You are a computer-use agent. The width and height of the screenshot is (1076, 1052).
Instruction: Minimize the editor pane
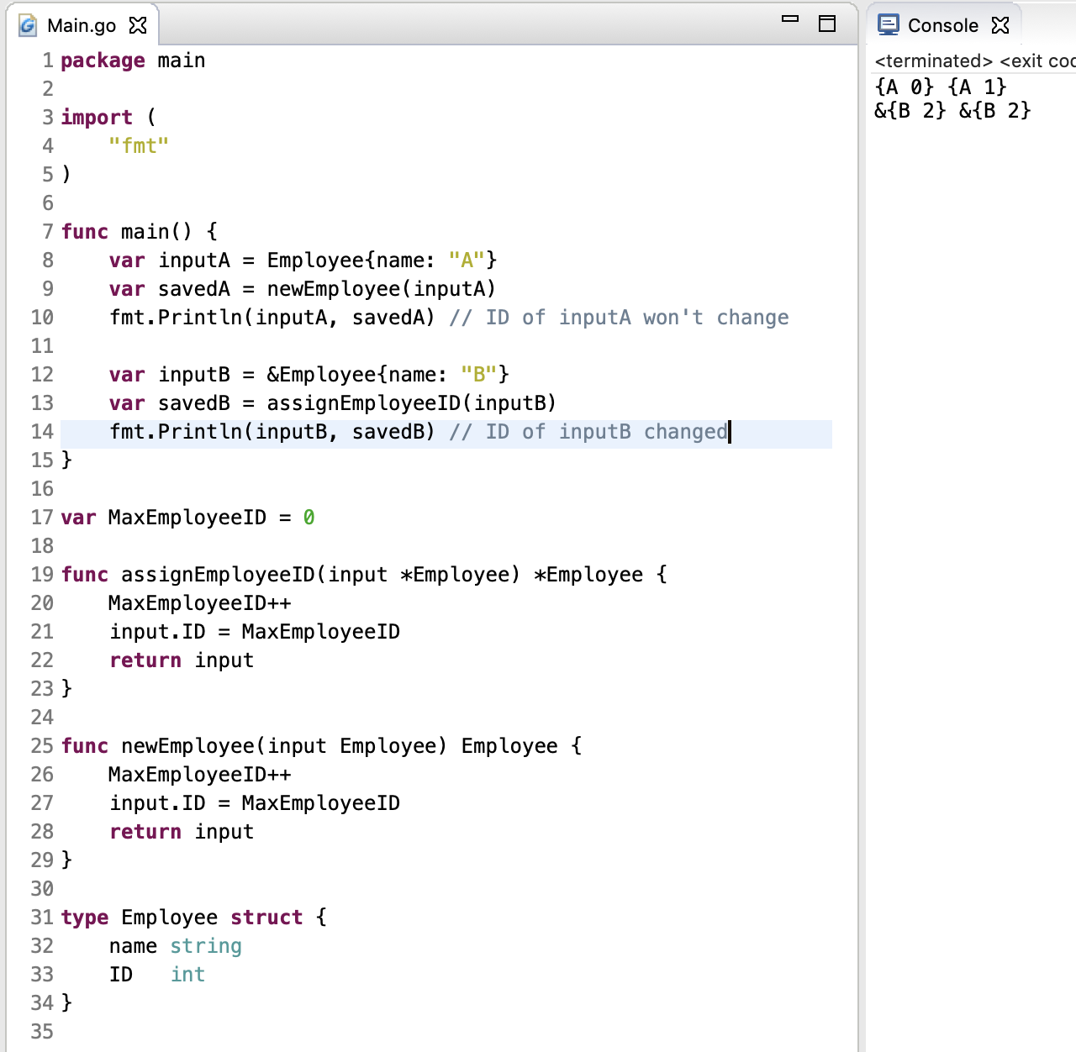[x=790, y=19]
